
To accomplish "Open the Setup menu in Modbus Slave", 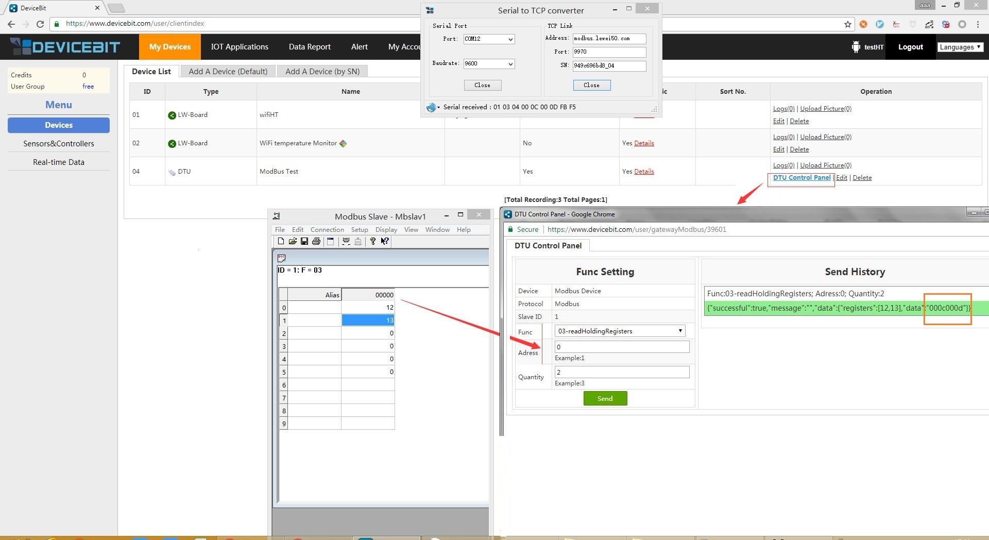I will (360, 229).
